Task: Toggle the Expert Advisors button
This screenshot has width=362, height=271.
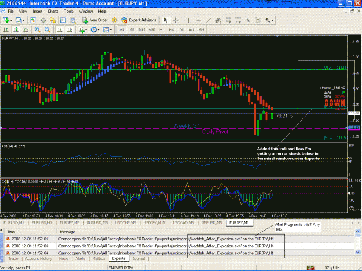Action: pos(139,20)
